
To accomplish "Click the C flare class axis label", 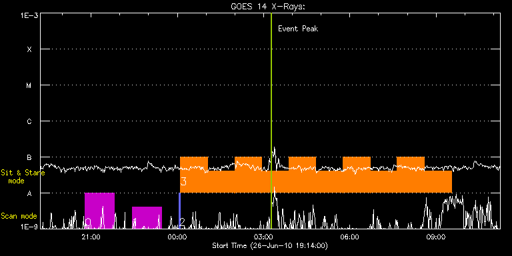I will [x=29, y=121].
